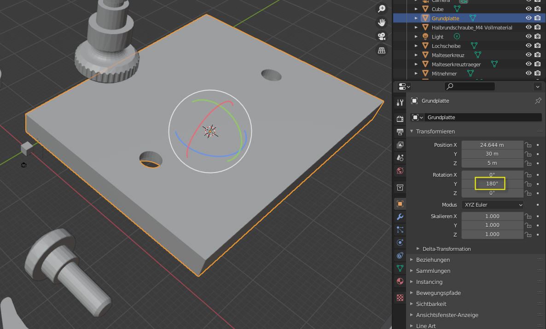Open the Object Data mesh properties tab

[400, 268]
